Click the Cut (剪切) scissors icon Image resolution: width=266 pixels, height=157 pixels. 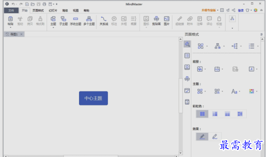[x=20, y=19]
